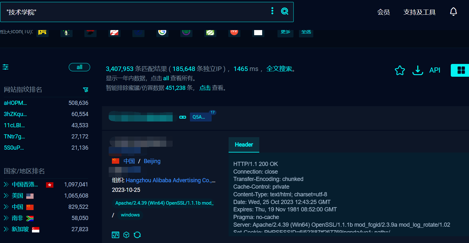Image resolution: width=469 pixels, height=243 pixels.
Task: Switch to grid view layout
Action: pos(461,70)
